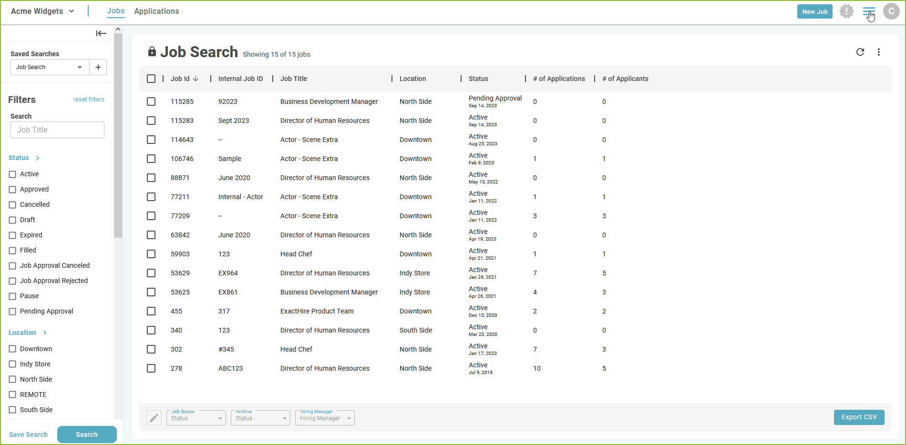Tick the Filled status filter checkbox

pyautogui.click(x=12, y=251)
